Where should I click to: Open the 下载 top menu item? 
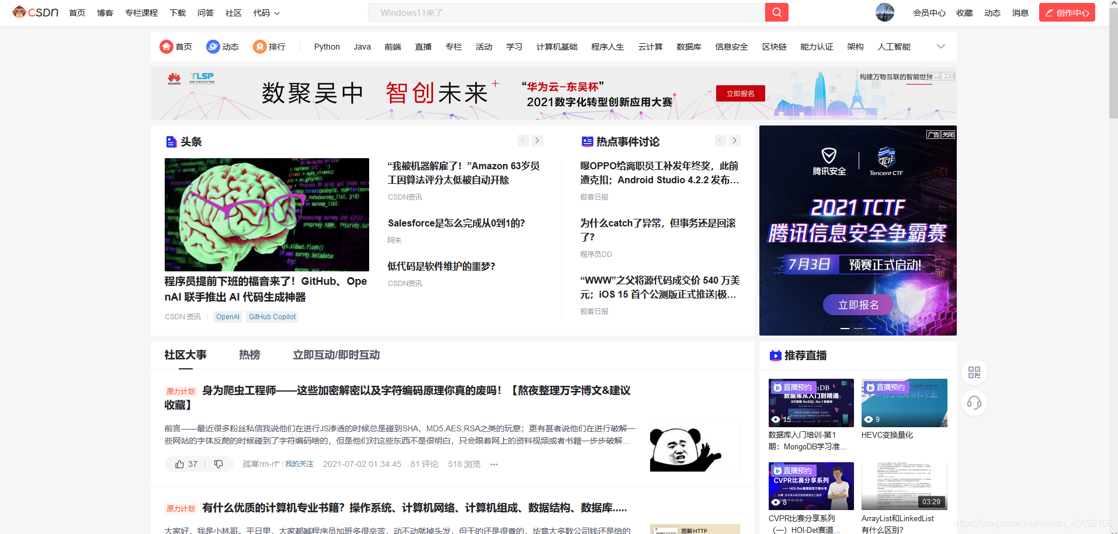pos(178,13)
